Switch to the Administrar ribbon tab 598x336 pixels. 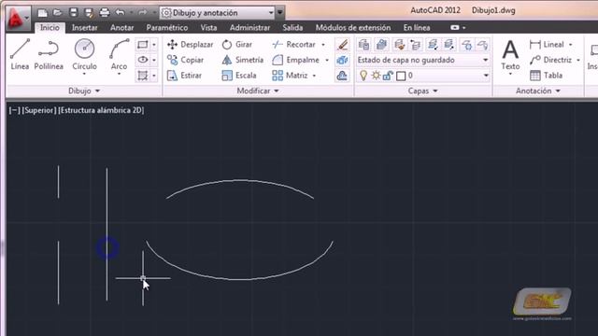(249, 28)
